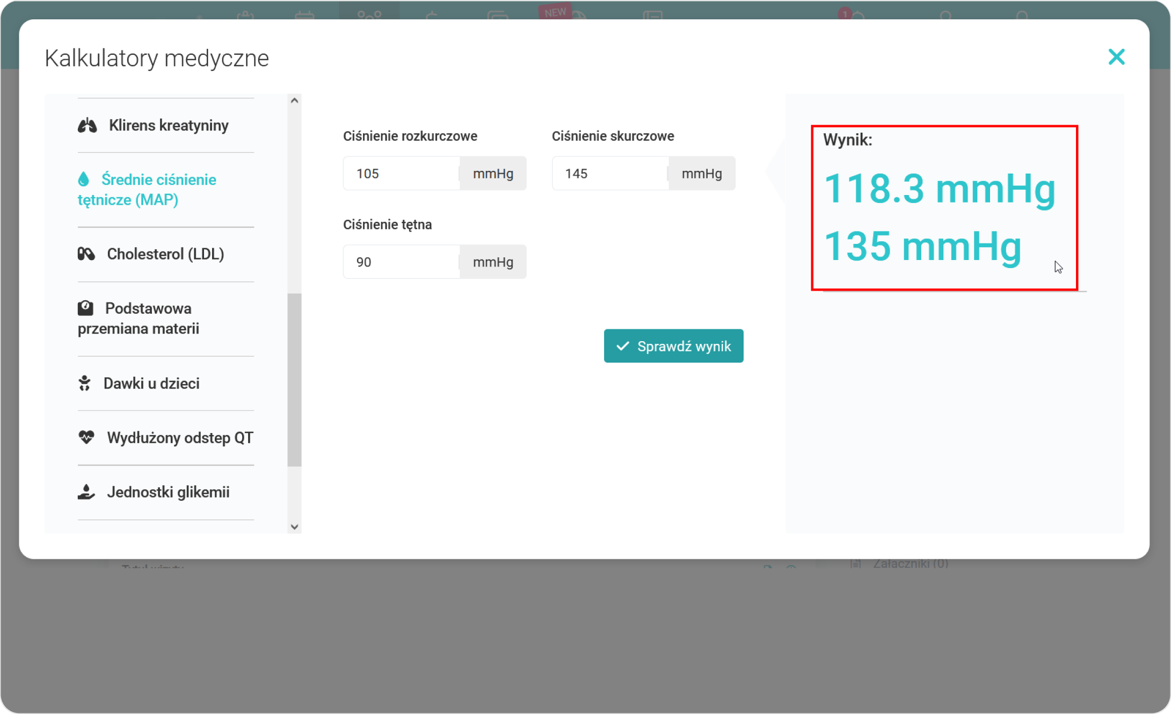
Task: Close the Kalkulatory medyczne dialog
Action: pyautogui.click(x=1116, y=57)
